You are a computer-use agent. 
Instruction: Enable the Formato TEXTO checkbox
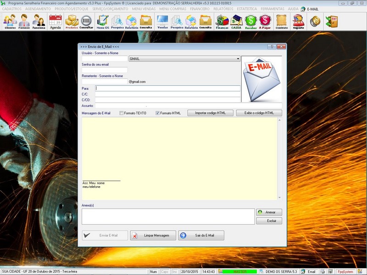pyautogui.click(x=121, y=113)
